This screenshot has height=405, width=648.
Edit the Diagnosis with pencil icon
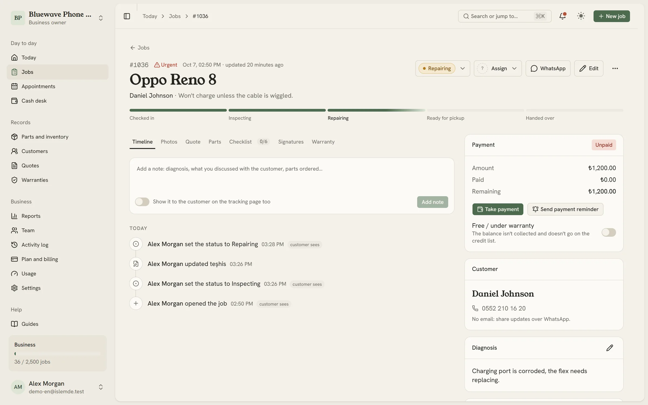(x=609, y=348)
